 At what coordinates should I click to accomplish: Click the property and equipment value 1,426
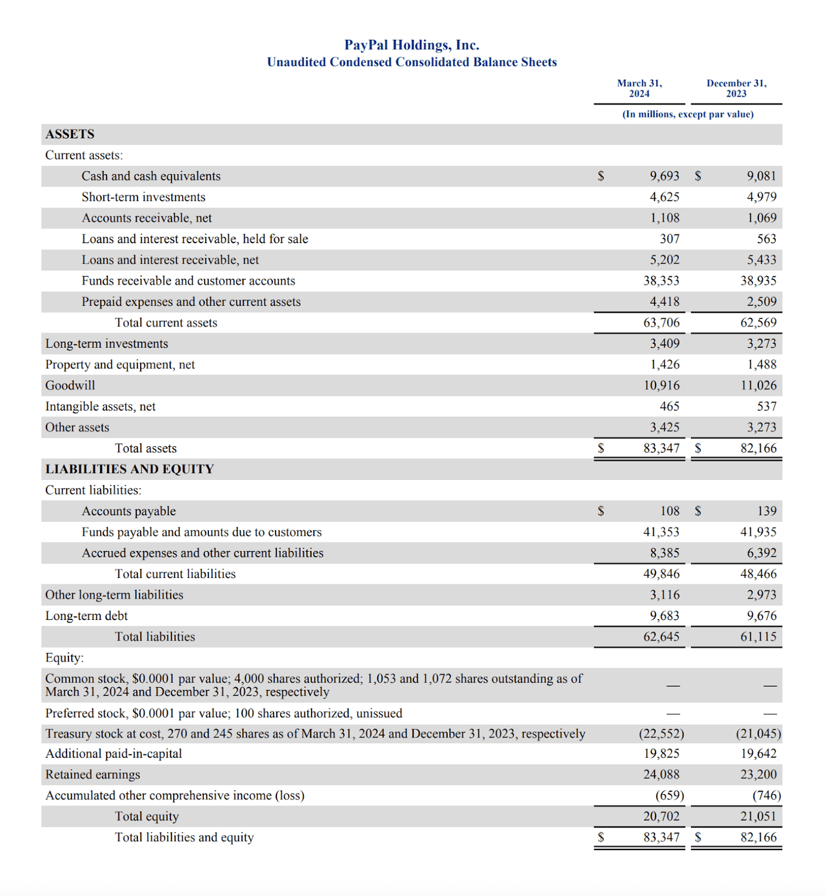665,365
